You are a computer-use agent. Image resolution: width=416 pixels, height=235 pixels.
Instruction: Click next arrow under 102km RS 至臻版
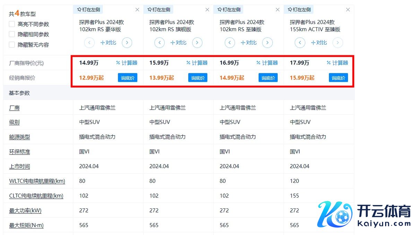click(x=267, y=43)
